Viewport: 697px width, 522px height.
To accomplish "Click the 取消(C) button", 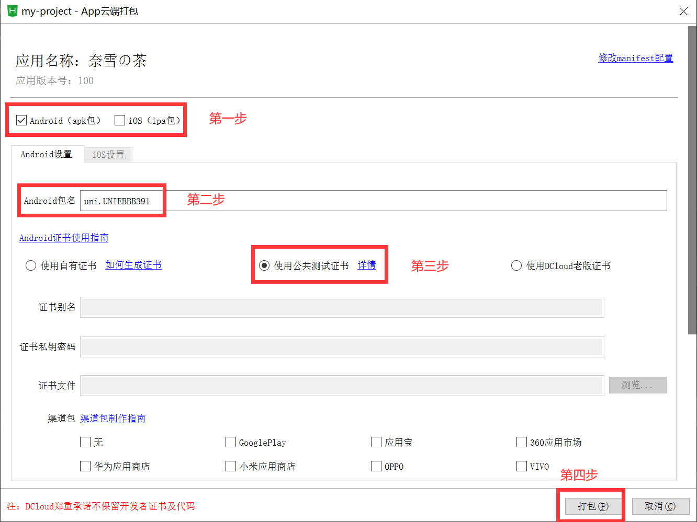I will coord(660,506).
